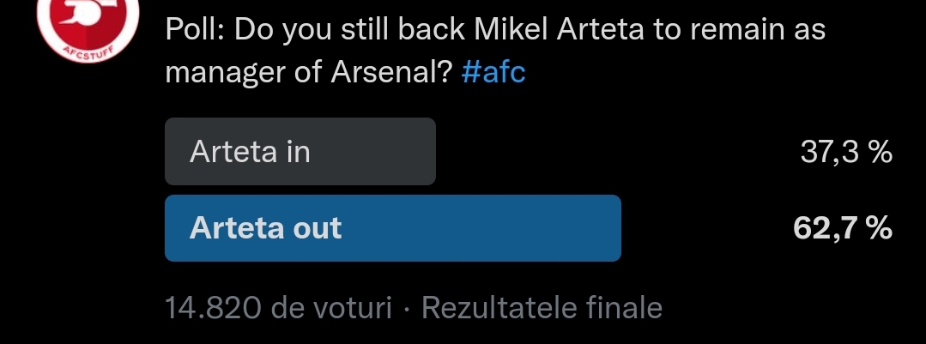The width and height of the screenshot is (926, 344).
Task: Click the Rezultatele finale status text
Action: 542,307
